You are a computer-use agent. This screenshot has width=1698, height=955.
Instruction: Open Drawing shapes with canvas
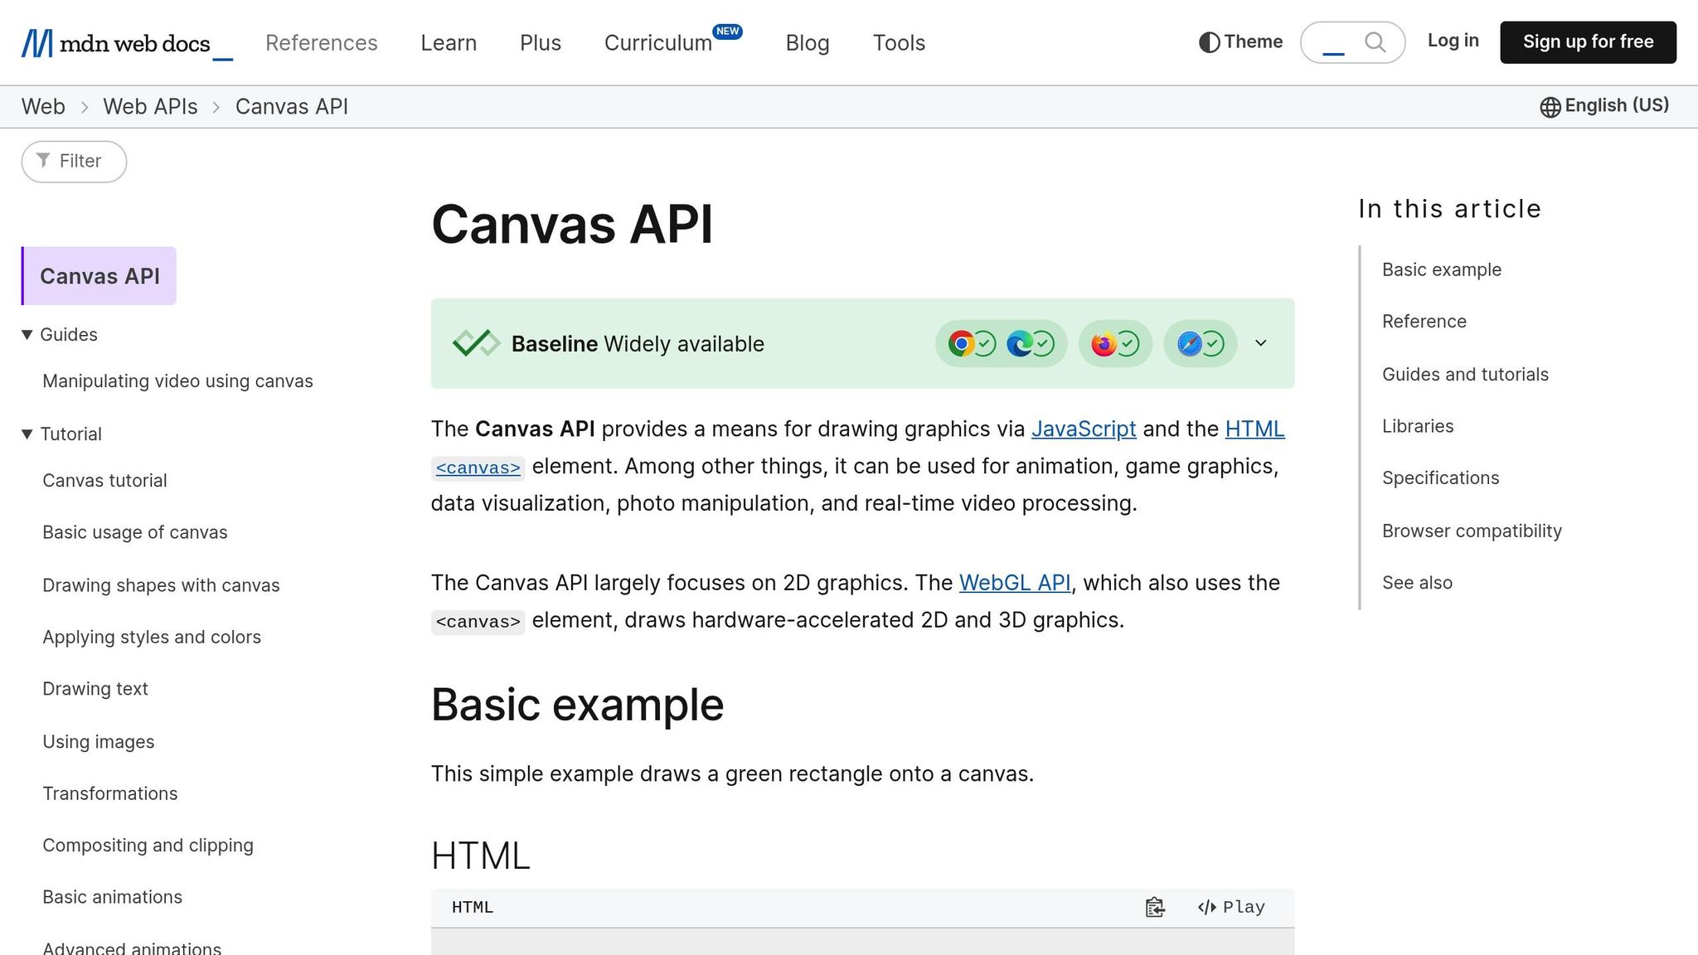(161, 585)
